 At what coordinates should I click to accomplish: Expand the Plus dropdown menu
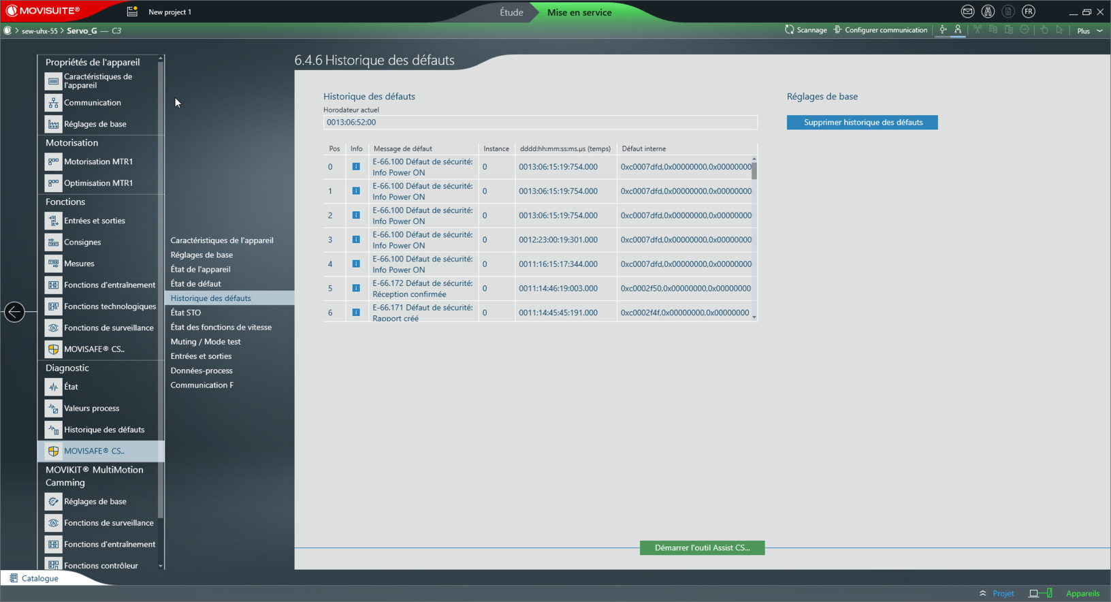point(1089,31)
